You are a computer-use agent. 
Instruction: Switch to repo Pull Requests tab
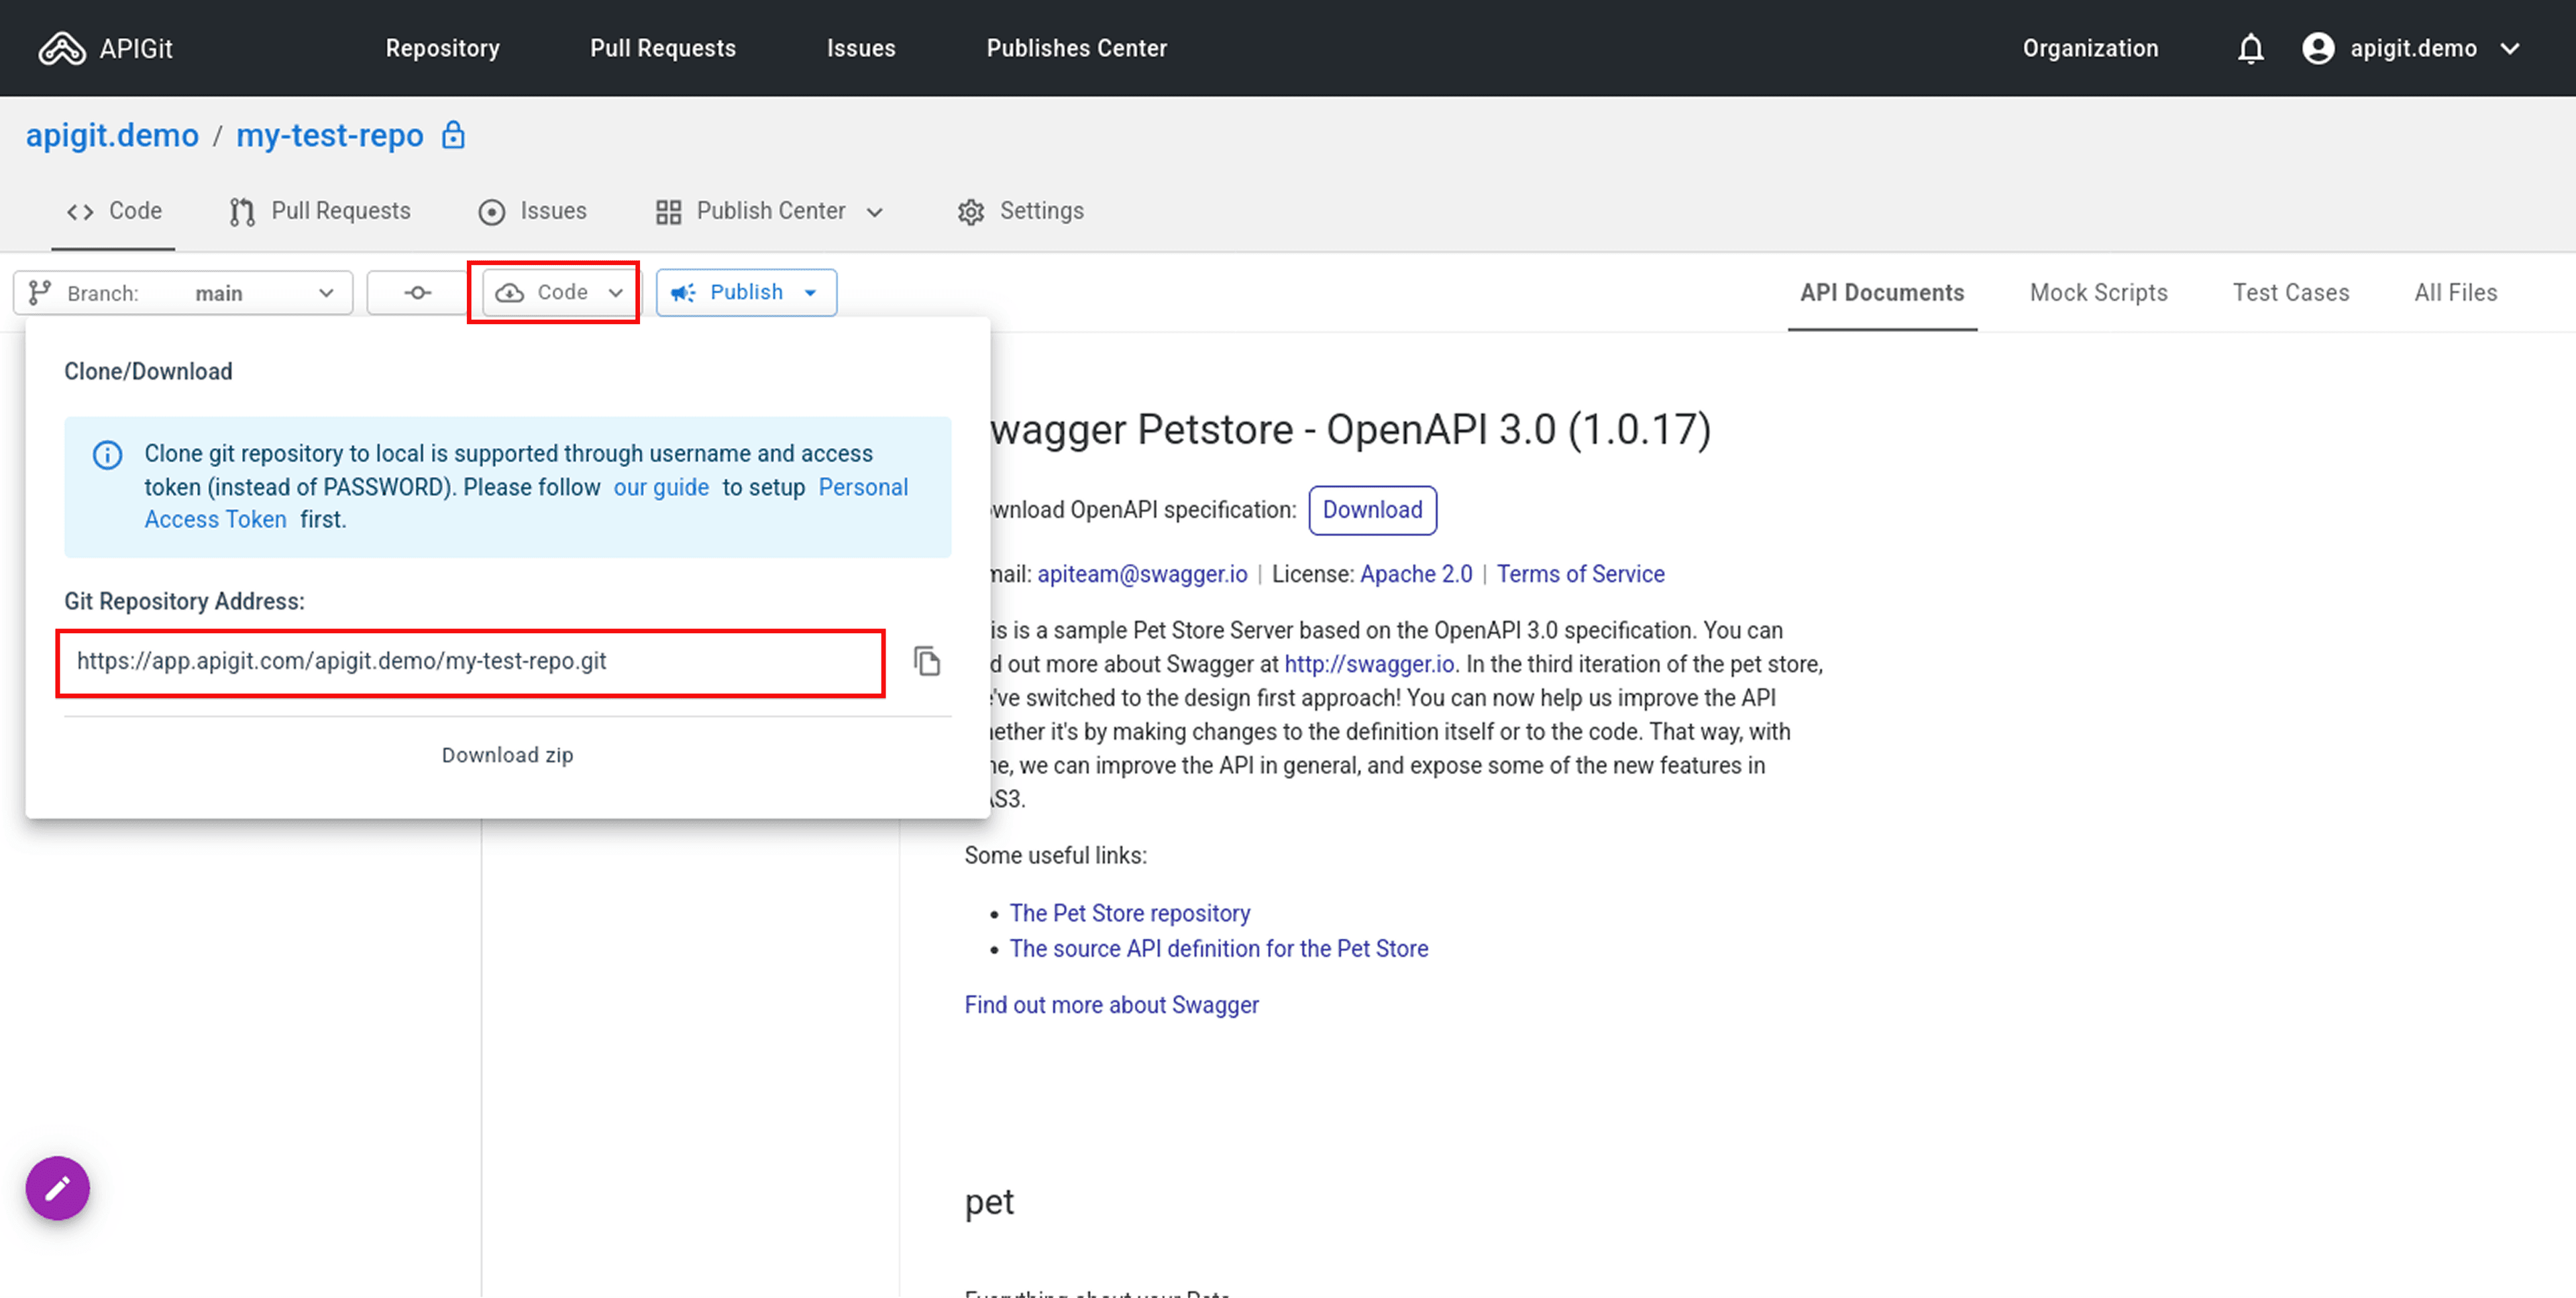[x=320, y=211]
